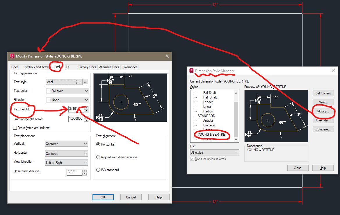Open the Text style dropdown showing Arial
Viewport: 340px width, 215px height.
64,82
